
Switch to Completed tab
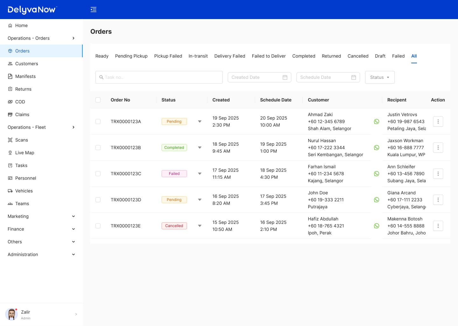coord(304,56)
